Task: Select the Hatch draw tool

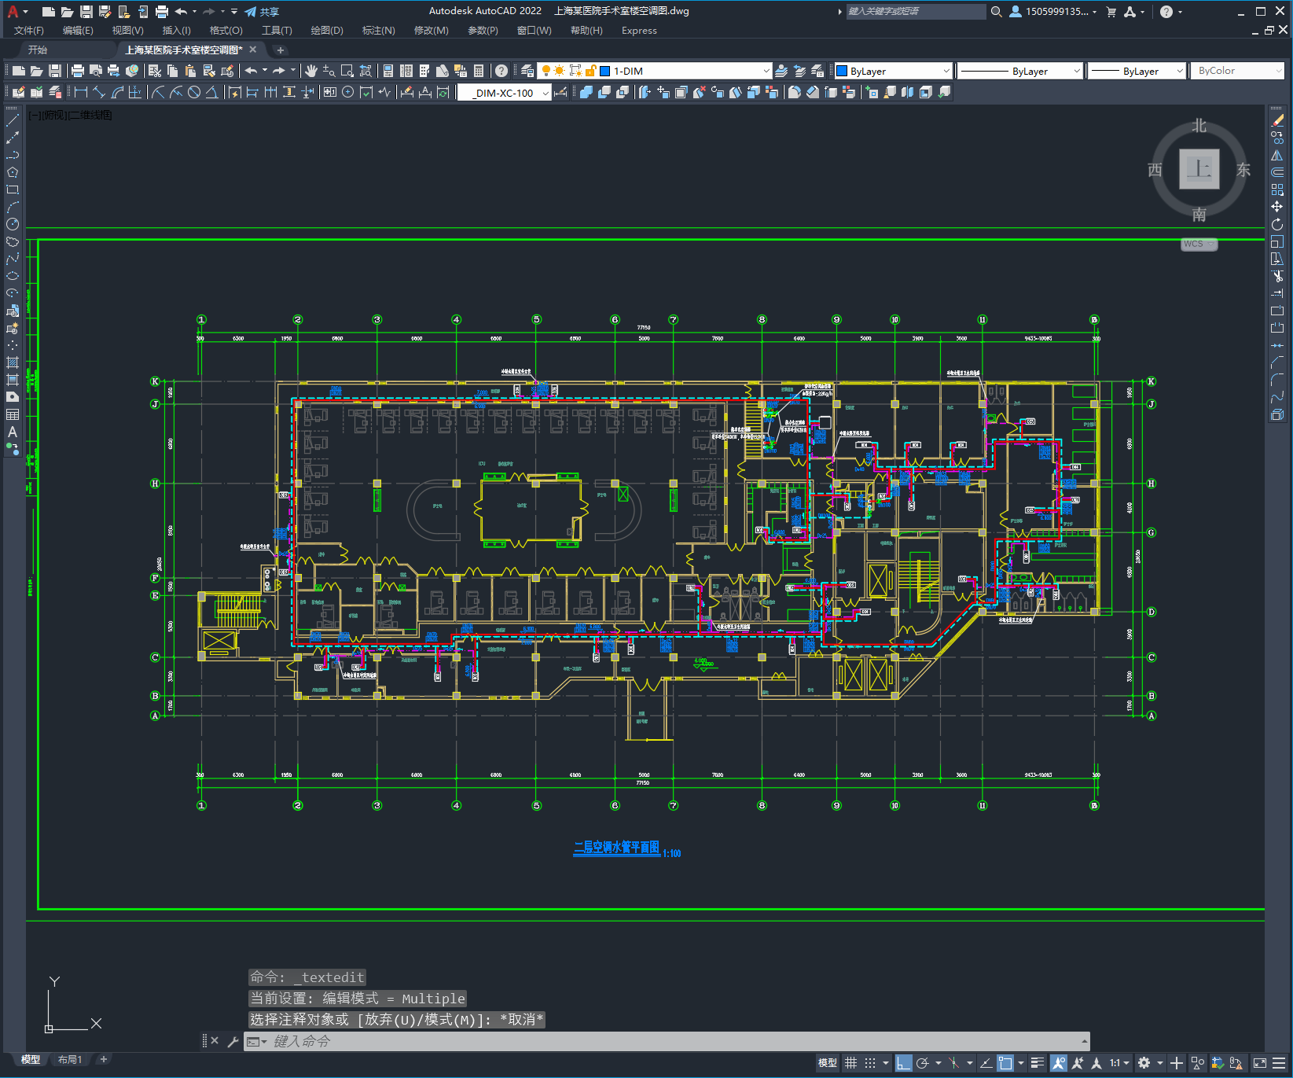Action: pos(13,362)
